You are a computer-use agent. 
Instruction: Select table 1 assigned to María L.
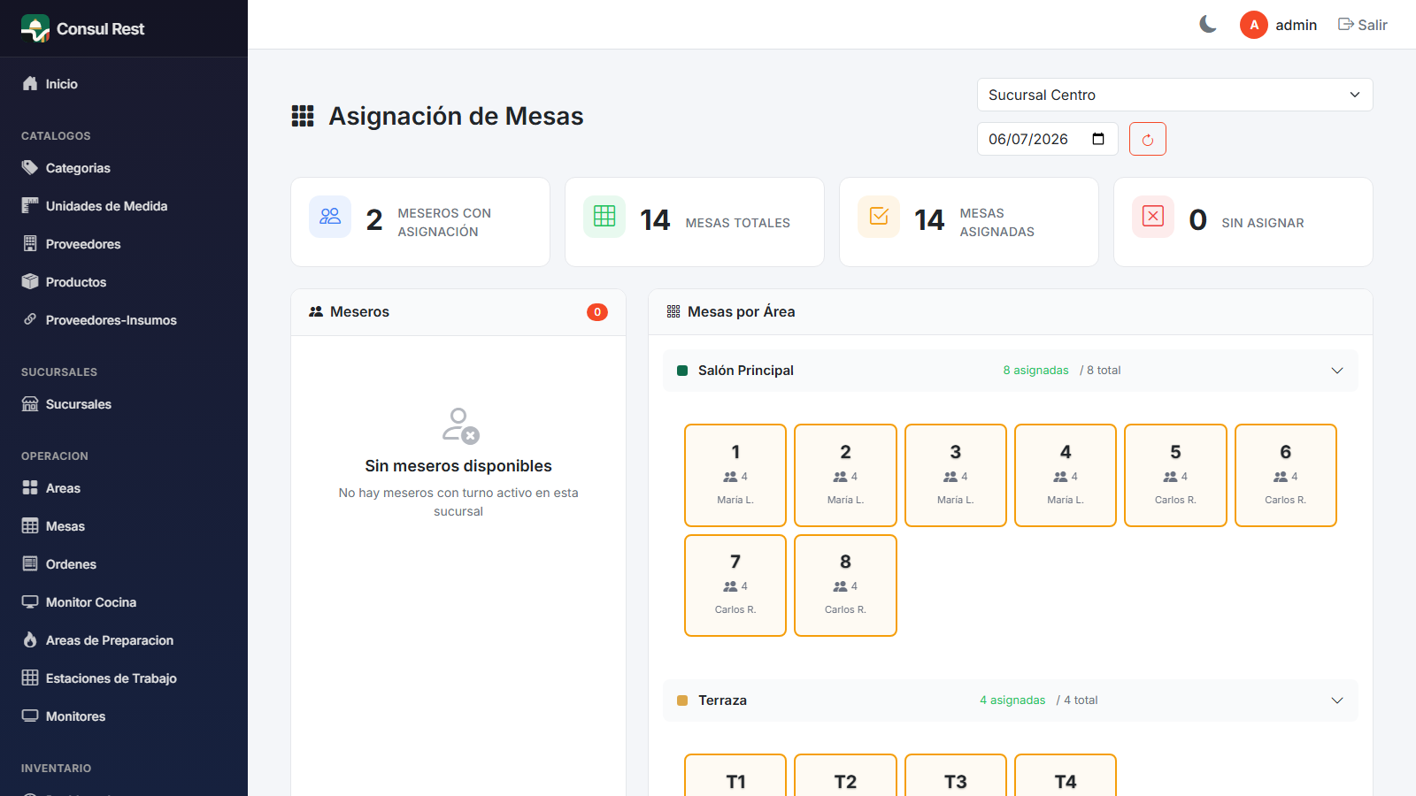pyautogui.click(x=735, y=475)
